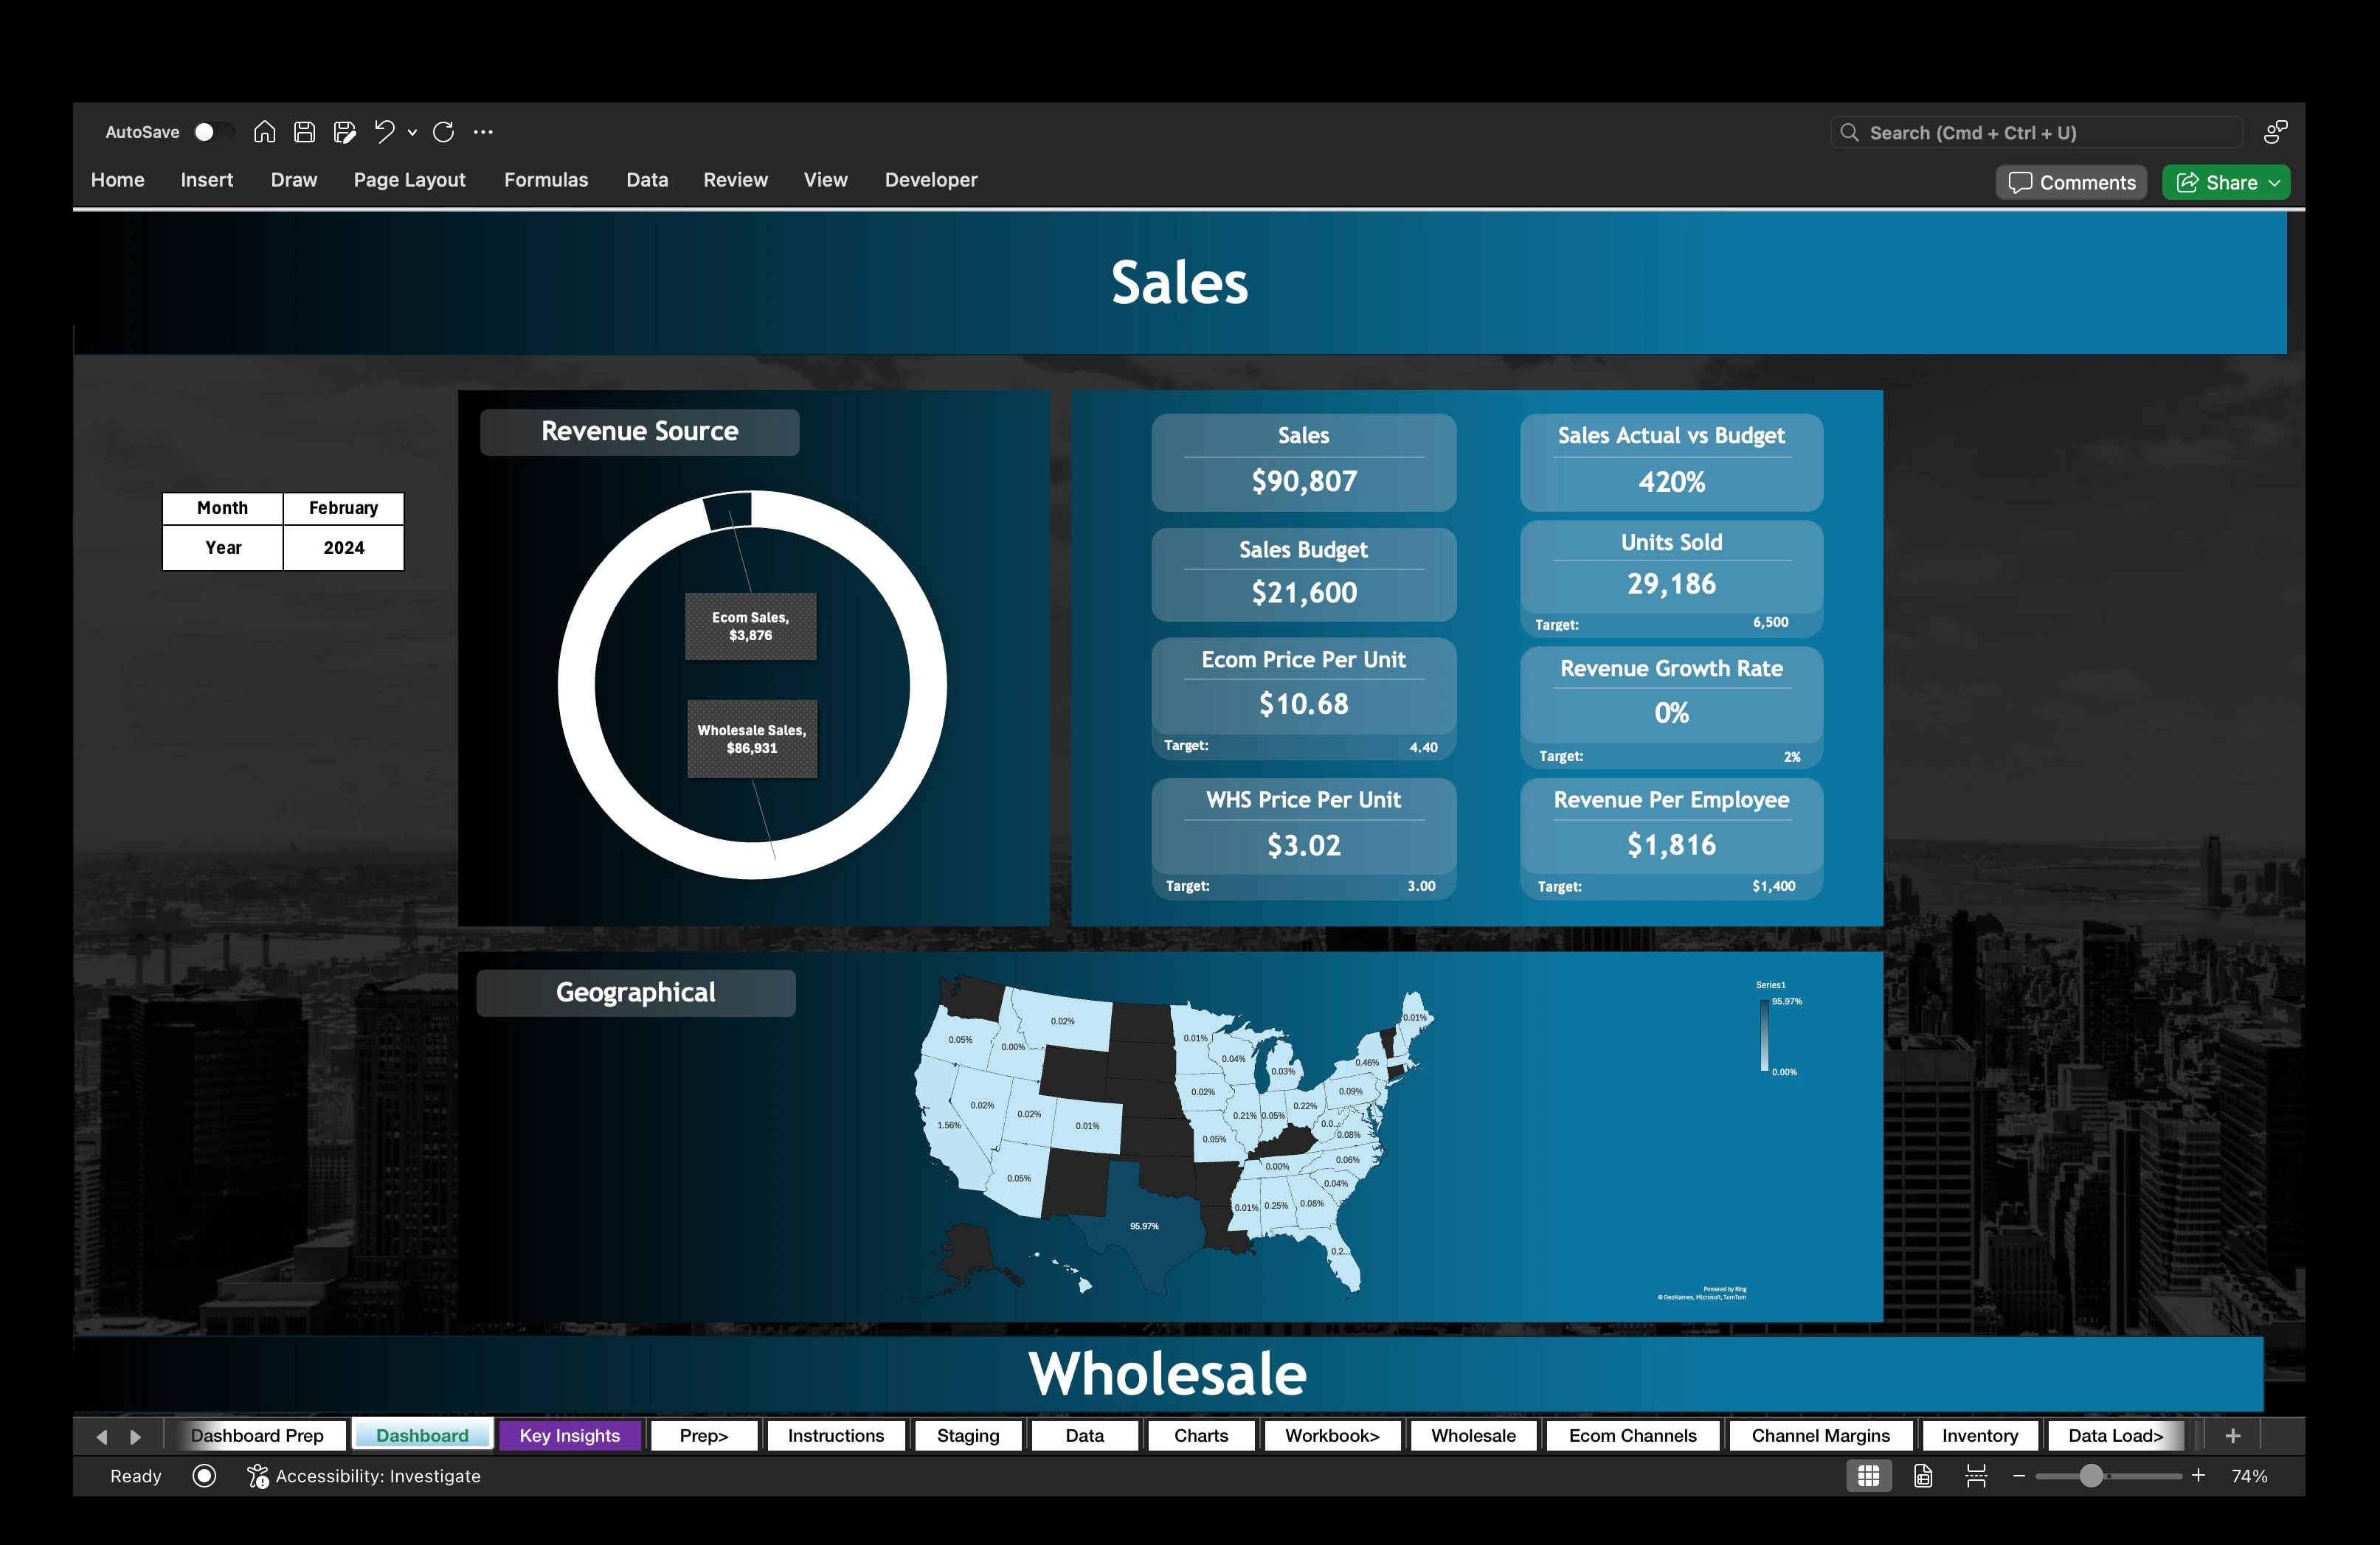Image resolution: width=2380 pixels, height=1545 pixels.
Task: Click the Revenue Growth Rate 0% value
Action: click(x=1672, y=714)
